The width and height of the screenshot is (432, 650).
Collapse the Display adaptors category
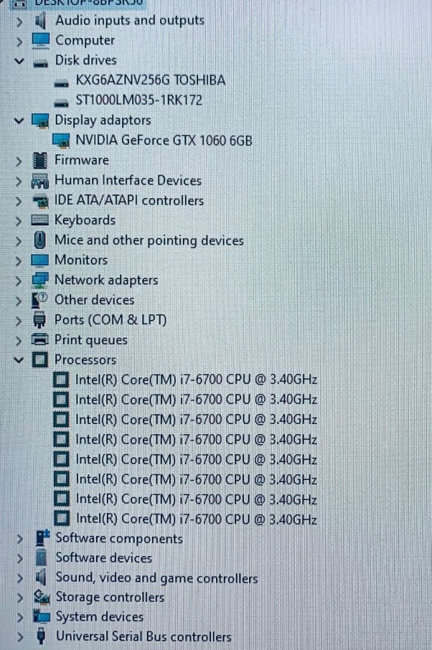click(19, 121)
